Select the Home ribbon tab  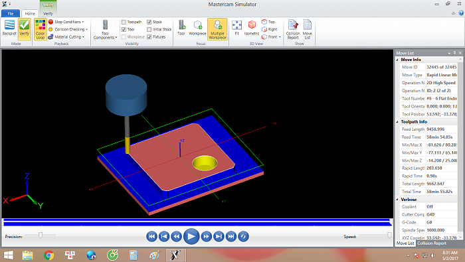click(30, 13)
